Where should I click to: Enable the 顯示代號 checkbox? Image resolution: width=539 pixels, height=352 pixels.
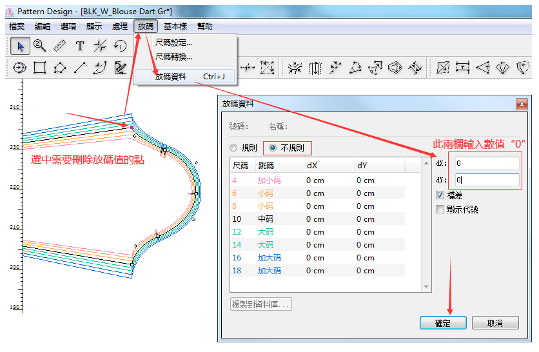coord(440,210)
